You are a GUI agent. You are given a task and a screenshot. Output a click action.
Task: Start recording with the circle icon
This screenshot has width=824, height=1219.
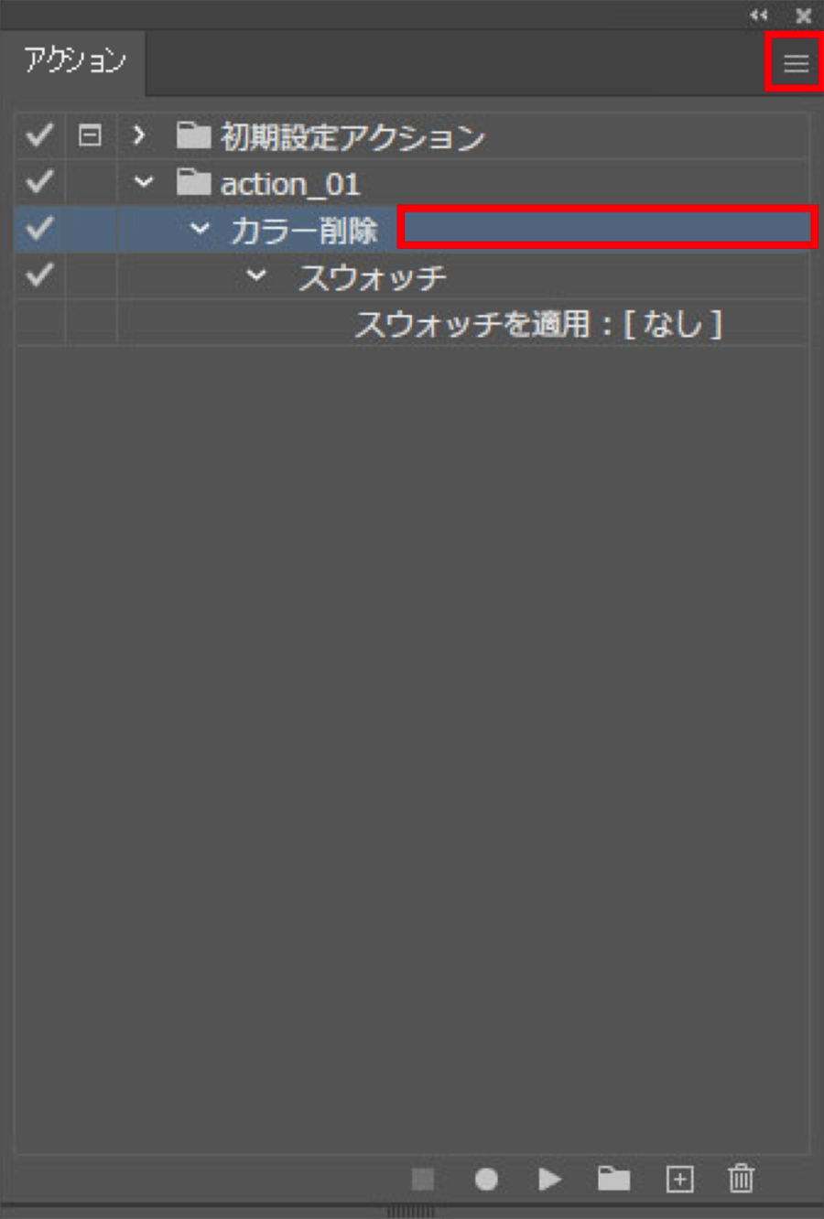pos(486,1179)
